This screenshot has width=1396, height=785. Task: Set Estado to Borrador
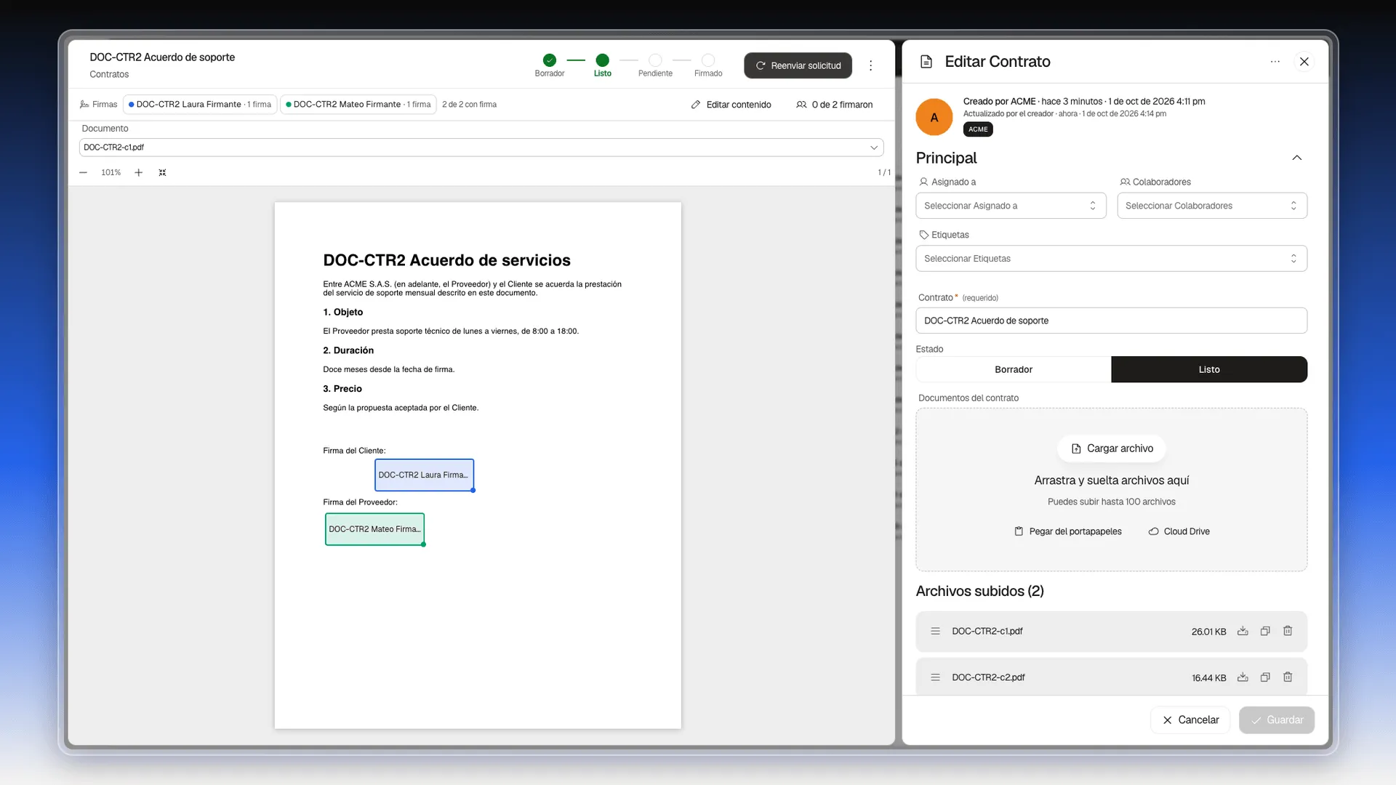1014,369
